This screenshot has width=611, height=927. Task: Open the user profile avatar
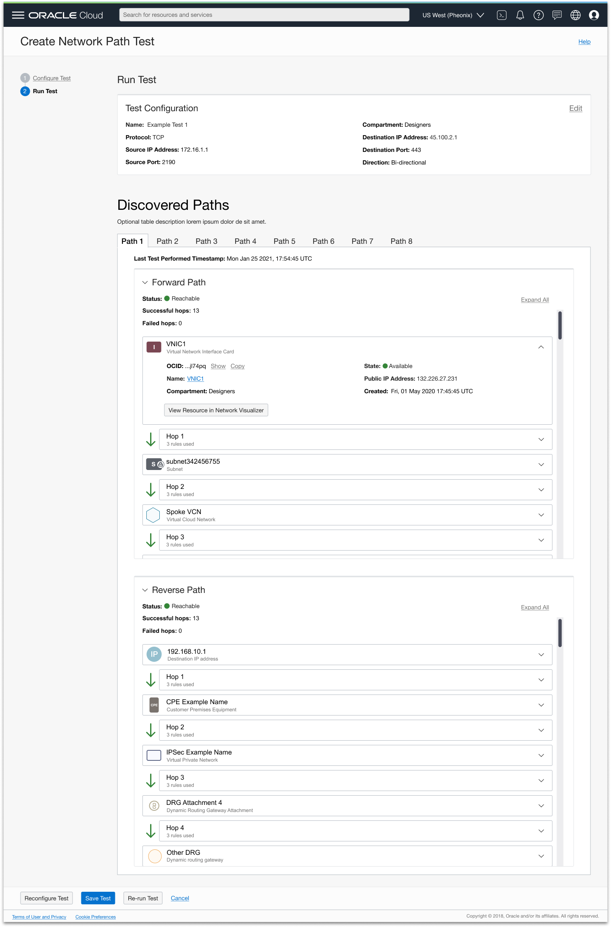(594, 15)
